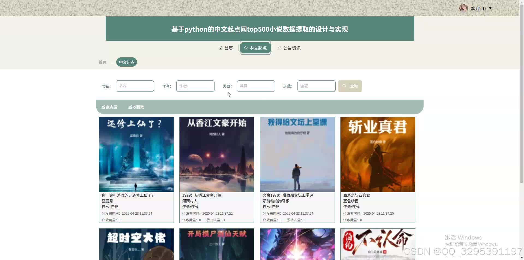Viewport: 524px width, 260px height.
Task: Click the home icon beside 首页
Action: pyautogui.click(x=221, y=48)
